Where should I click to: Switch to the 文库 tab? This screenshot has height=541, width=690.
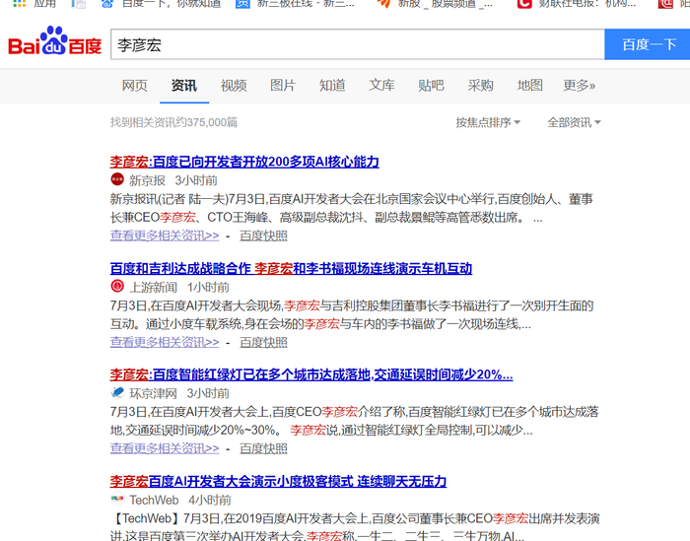381,86
